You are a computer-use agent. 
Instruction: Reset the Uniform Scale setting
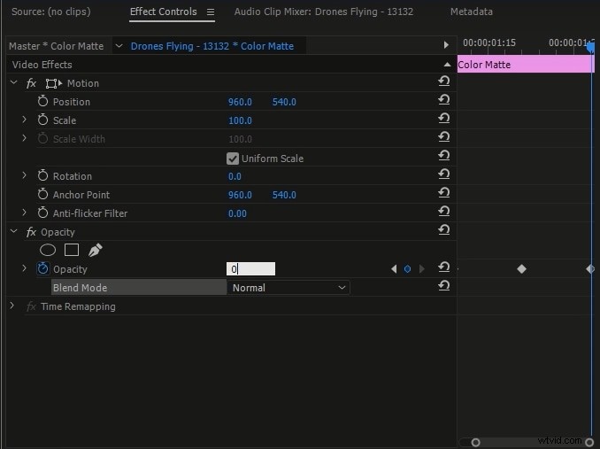[444, 156]
